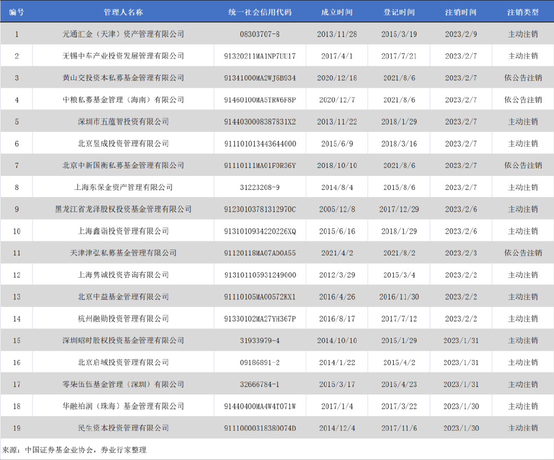Screen dimensions: 554x460
Task: Click the 注销类型 column header
Action: [523, 12]
